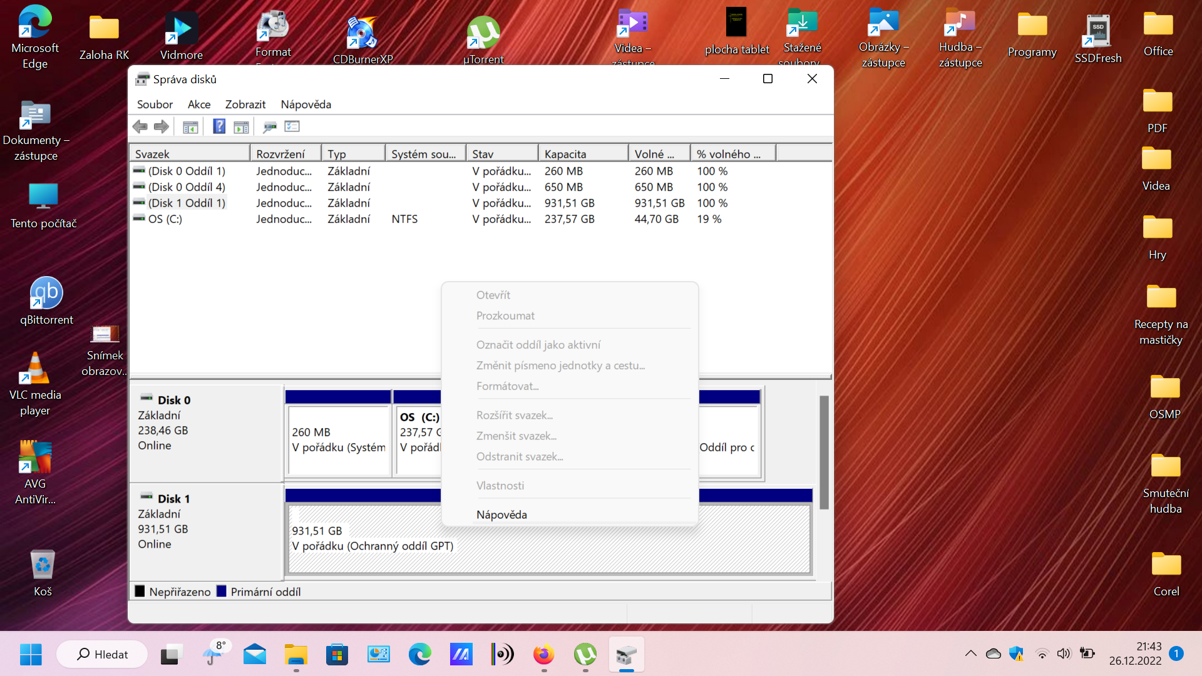Click the checklist settings toolbar icon

[x=292, y=126]
